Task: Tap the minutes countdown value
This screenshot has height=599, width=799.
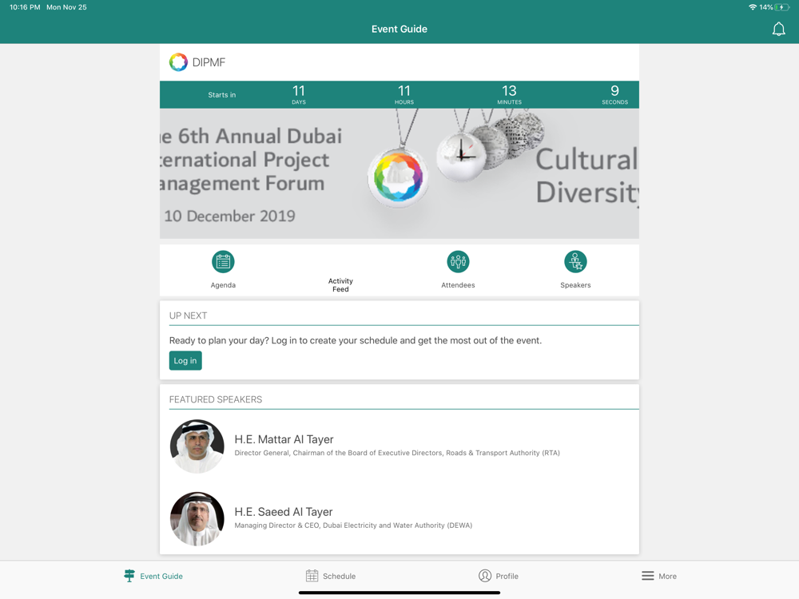Action: pyautogui.click(x=509, y=91)
